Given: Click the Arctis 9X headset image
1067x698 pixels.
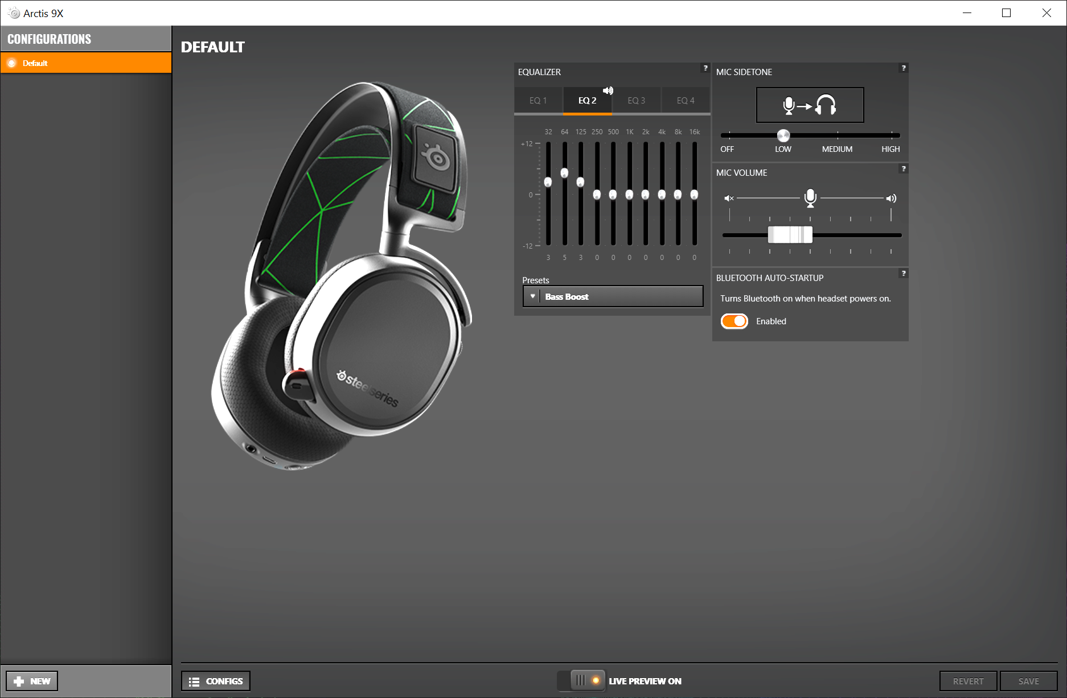Looking at the screenshot, I should click(342, 276).
